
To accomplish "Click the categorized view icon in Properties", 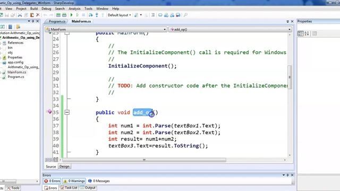I will [301, 33].
